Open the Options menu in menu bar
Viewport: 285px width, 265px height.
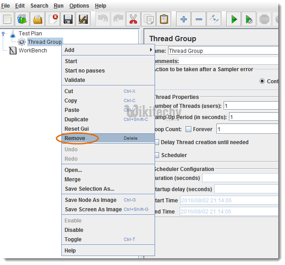[79, 6]
